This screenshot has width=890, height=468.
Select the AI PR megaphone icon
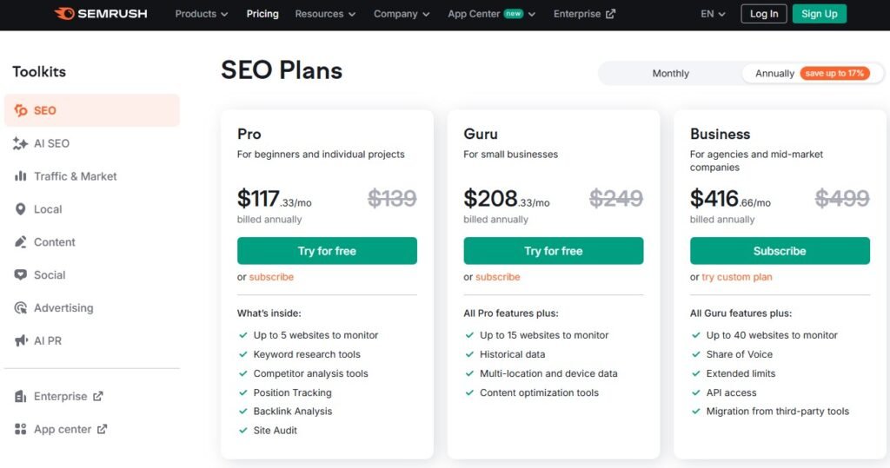[x=21, y=341]
